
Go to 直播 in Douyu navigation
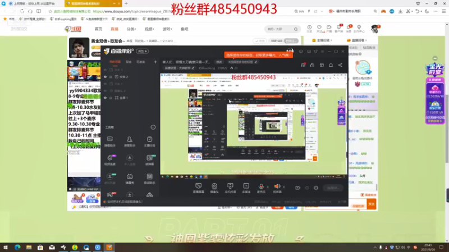point(114,29)
